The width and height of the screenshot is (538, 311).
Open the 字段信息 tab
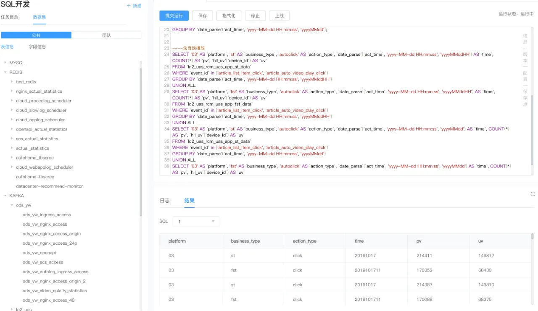click(x=37, y=47)
